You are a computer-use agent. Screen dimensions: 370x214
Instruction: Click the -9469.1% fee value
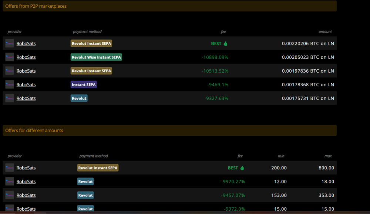tap(218, 84)
